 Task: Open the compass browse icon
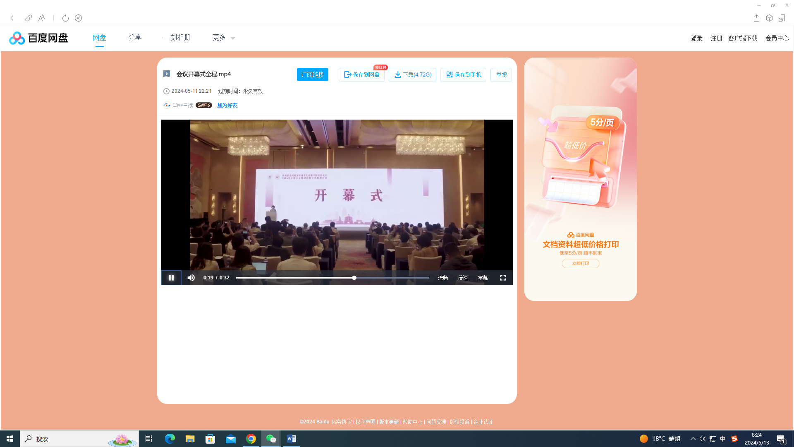pos(78,18)
